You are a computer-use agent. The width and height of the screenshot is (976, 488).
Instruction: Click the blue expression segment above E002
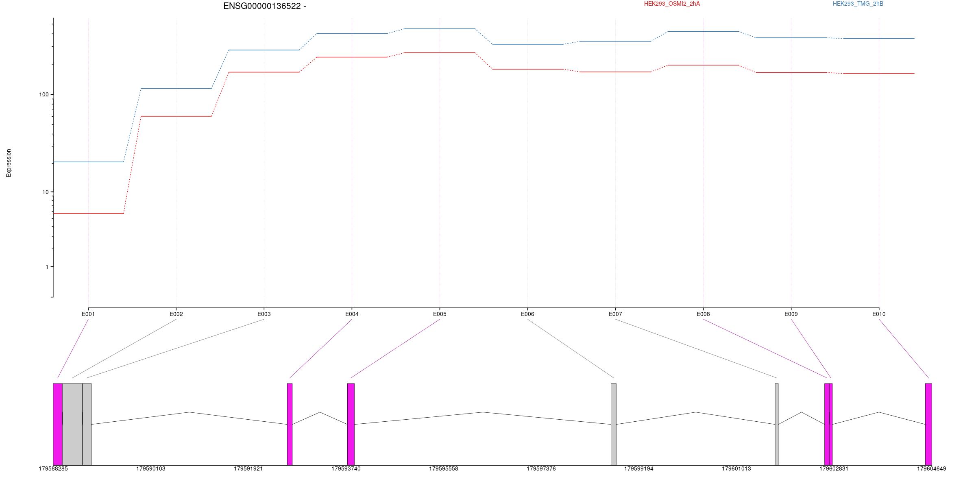click(x=176, y=89)
